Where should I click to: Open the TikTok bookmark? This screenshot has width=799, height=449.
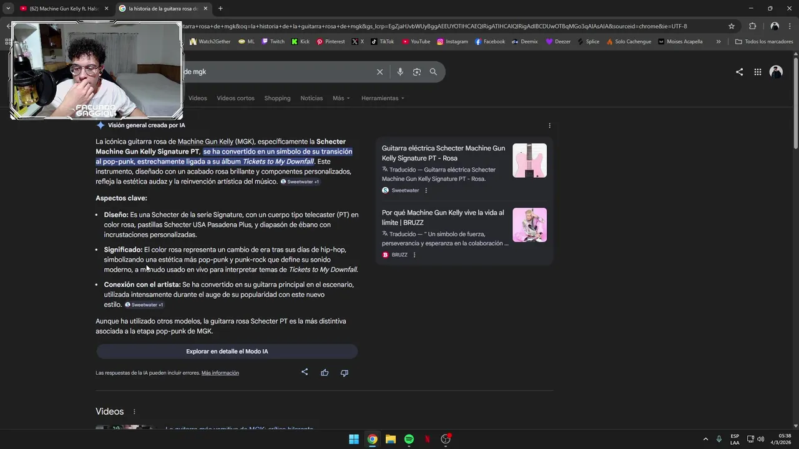click(382, 41)
